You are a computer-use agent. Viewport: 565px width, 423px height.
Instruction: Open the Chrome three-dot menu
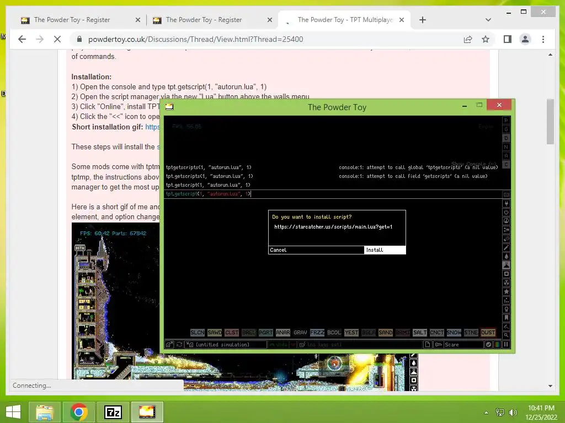pos(543,39)
